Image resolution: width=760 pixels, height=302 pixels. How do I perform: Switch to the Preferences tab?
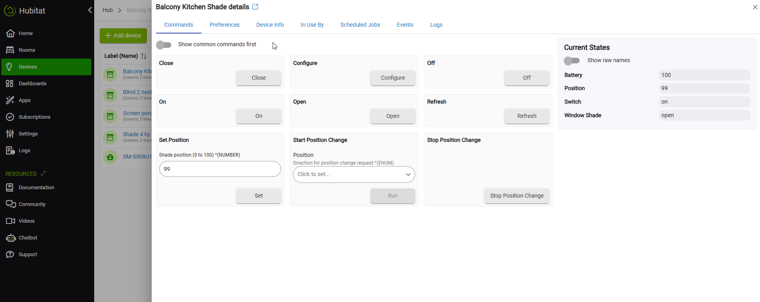[224, 25]
